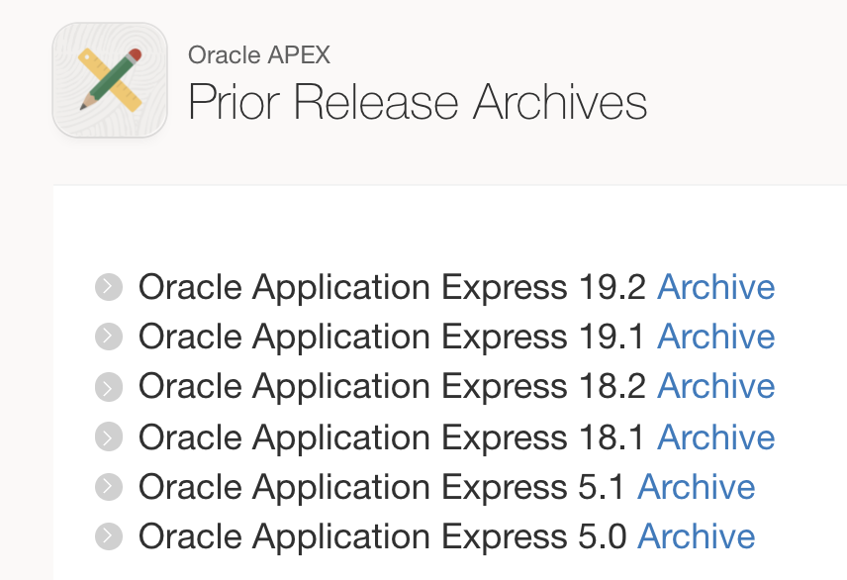The height and width of the screenshot is (580, 847).
Task: Click the Oracle Application Express 18.2 text
Action: (392, 386)
